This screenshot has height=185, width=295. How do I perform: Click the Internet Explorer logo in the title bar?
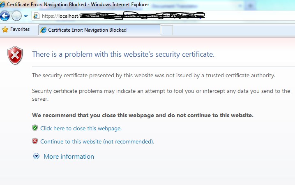[4, 5]
